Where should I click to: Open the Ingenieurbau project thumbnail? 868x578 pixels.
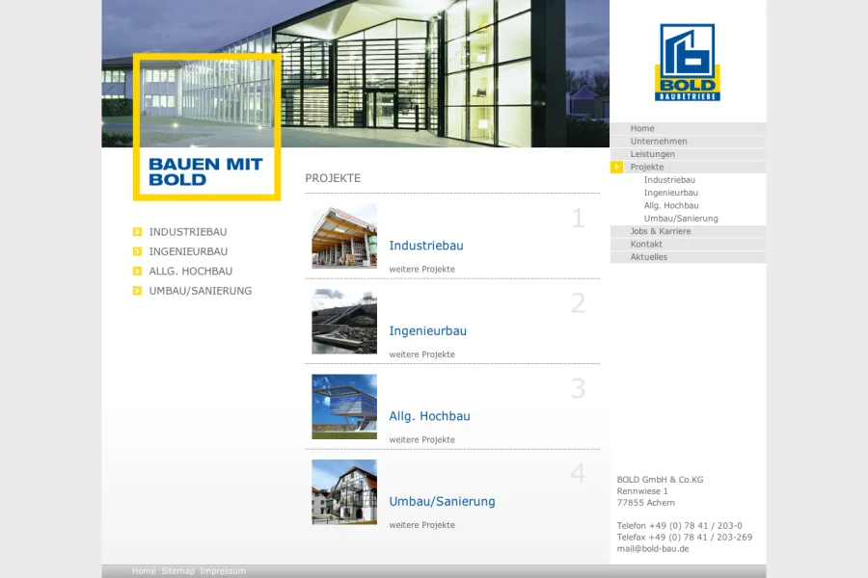[x=344, y=322]
